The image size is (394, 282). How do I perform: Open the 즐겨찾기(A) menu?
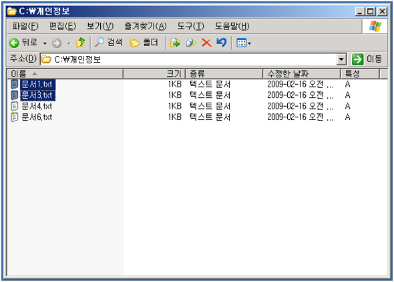146,26
